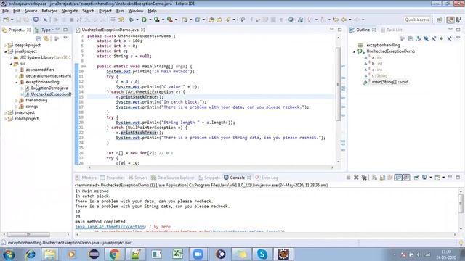Click the Open Console icon

(x=437, y=178)
